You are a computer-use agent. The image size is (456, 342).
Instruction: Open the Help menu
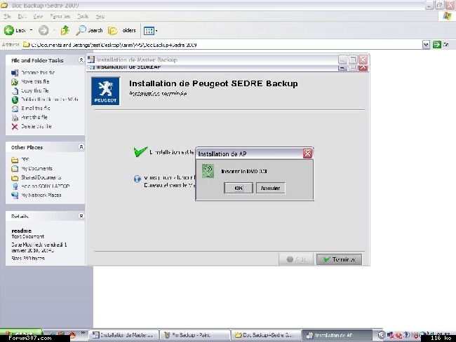point(100,16)
